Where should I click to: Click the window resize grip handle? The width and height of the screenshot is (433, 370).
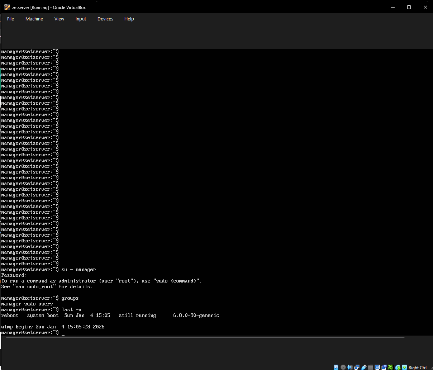coord(430,368)
